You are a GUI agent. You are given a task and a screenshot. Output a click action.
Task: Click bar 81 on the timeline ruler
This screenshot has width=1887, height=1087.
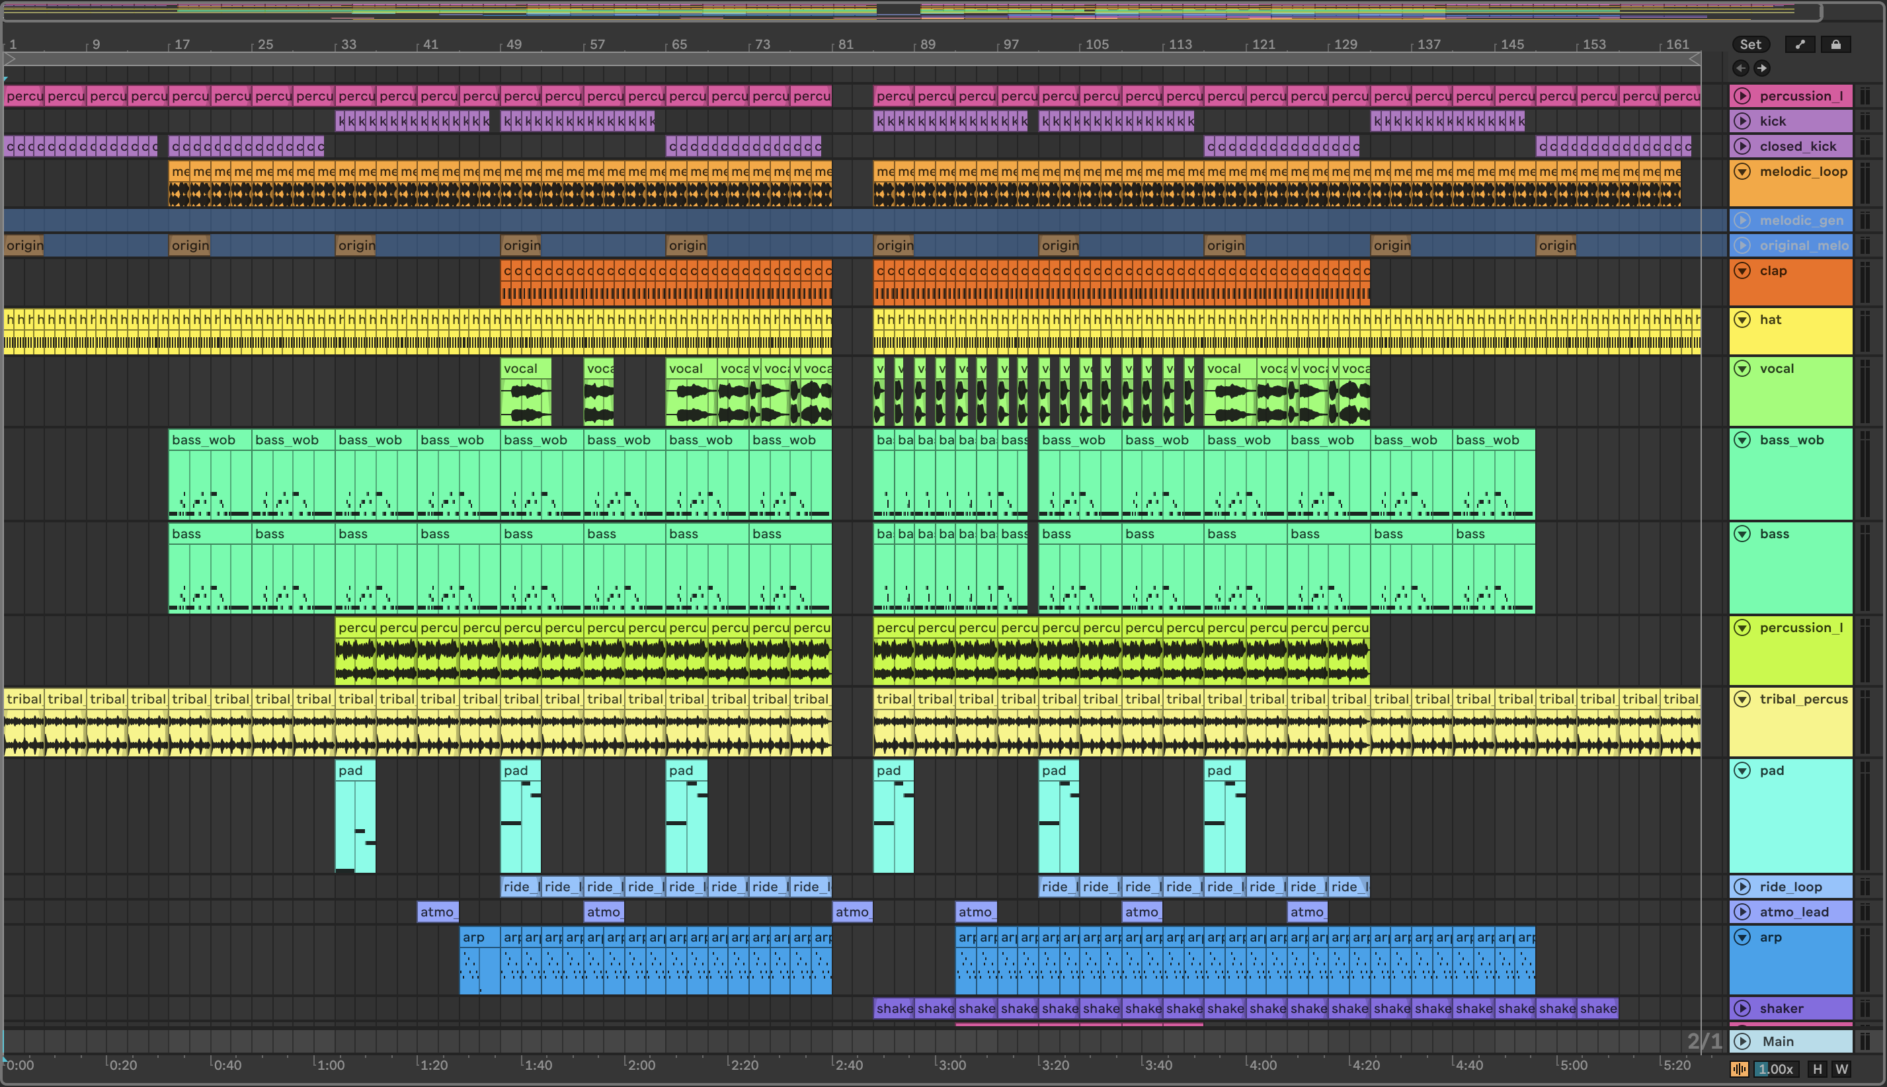pos(844,45)
